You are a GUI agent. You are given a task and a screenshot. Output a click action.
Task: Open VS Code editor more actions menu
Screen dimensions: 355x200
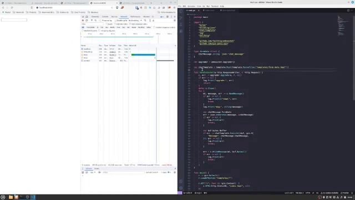point(352,11)
